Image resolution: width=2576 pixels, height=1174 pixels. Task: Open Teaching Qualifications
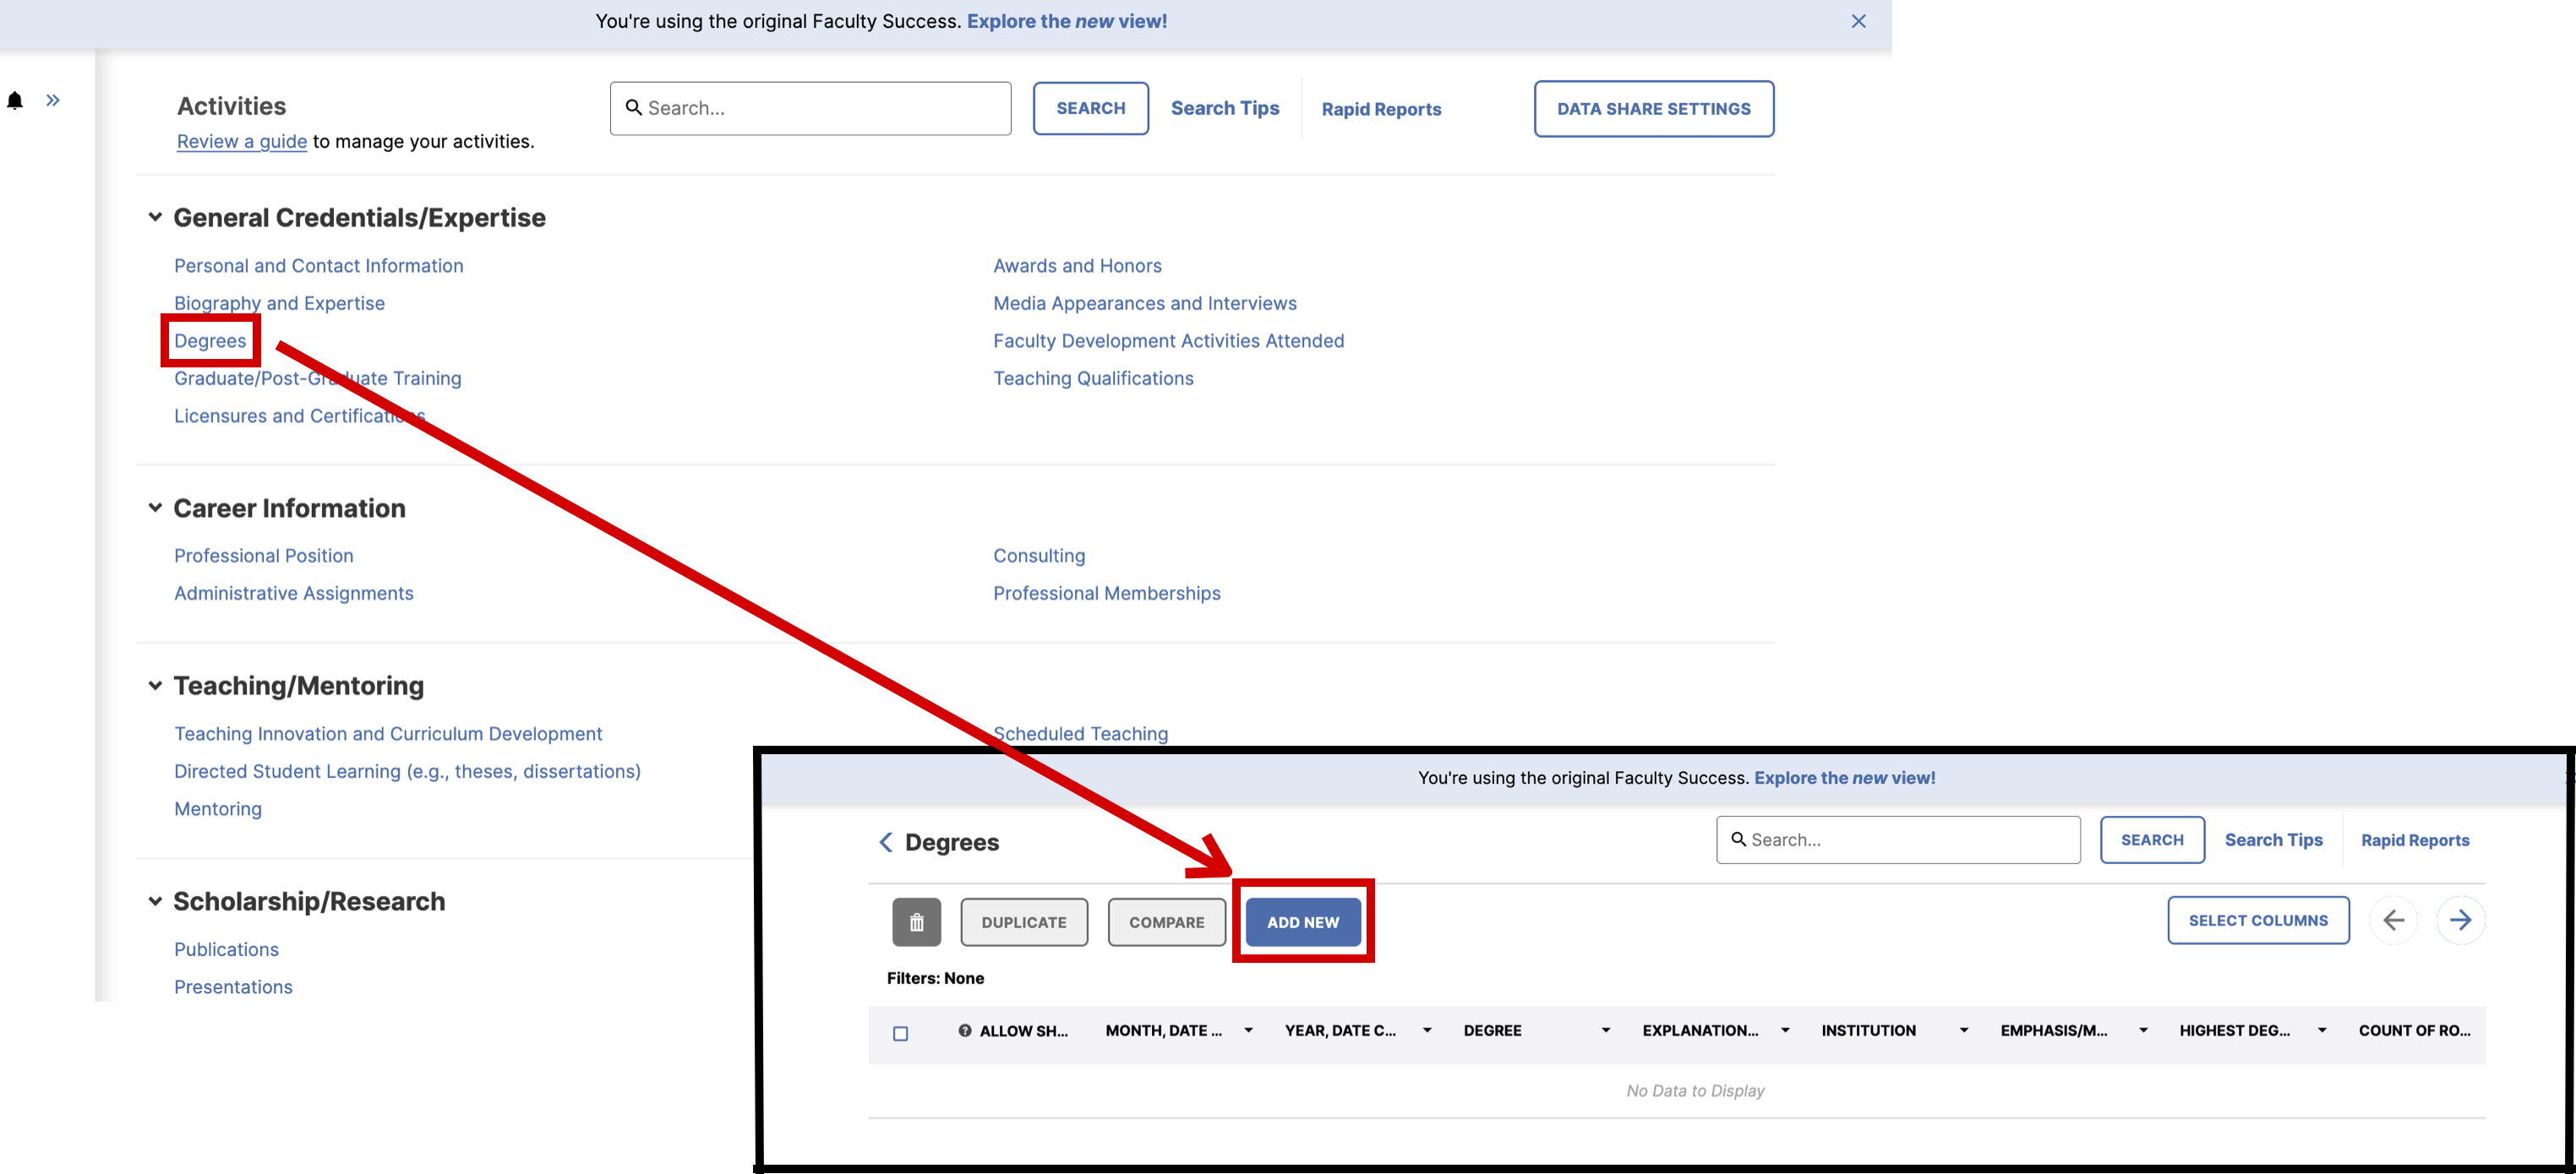tap(1093, 378)
